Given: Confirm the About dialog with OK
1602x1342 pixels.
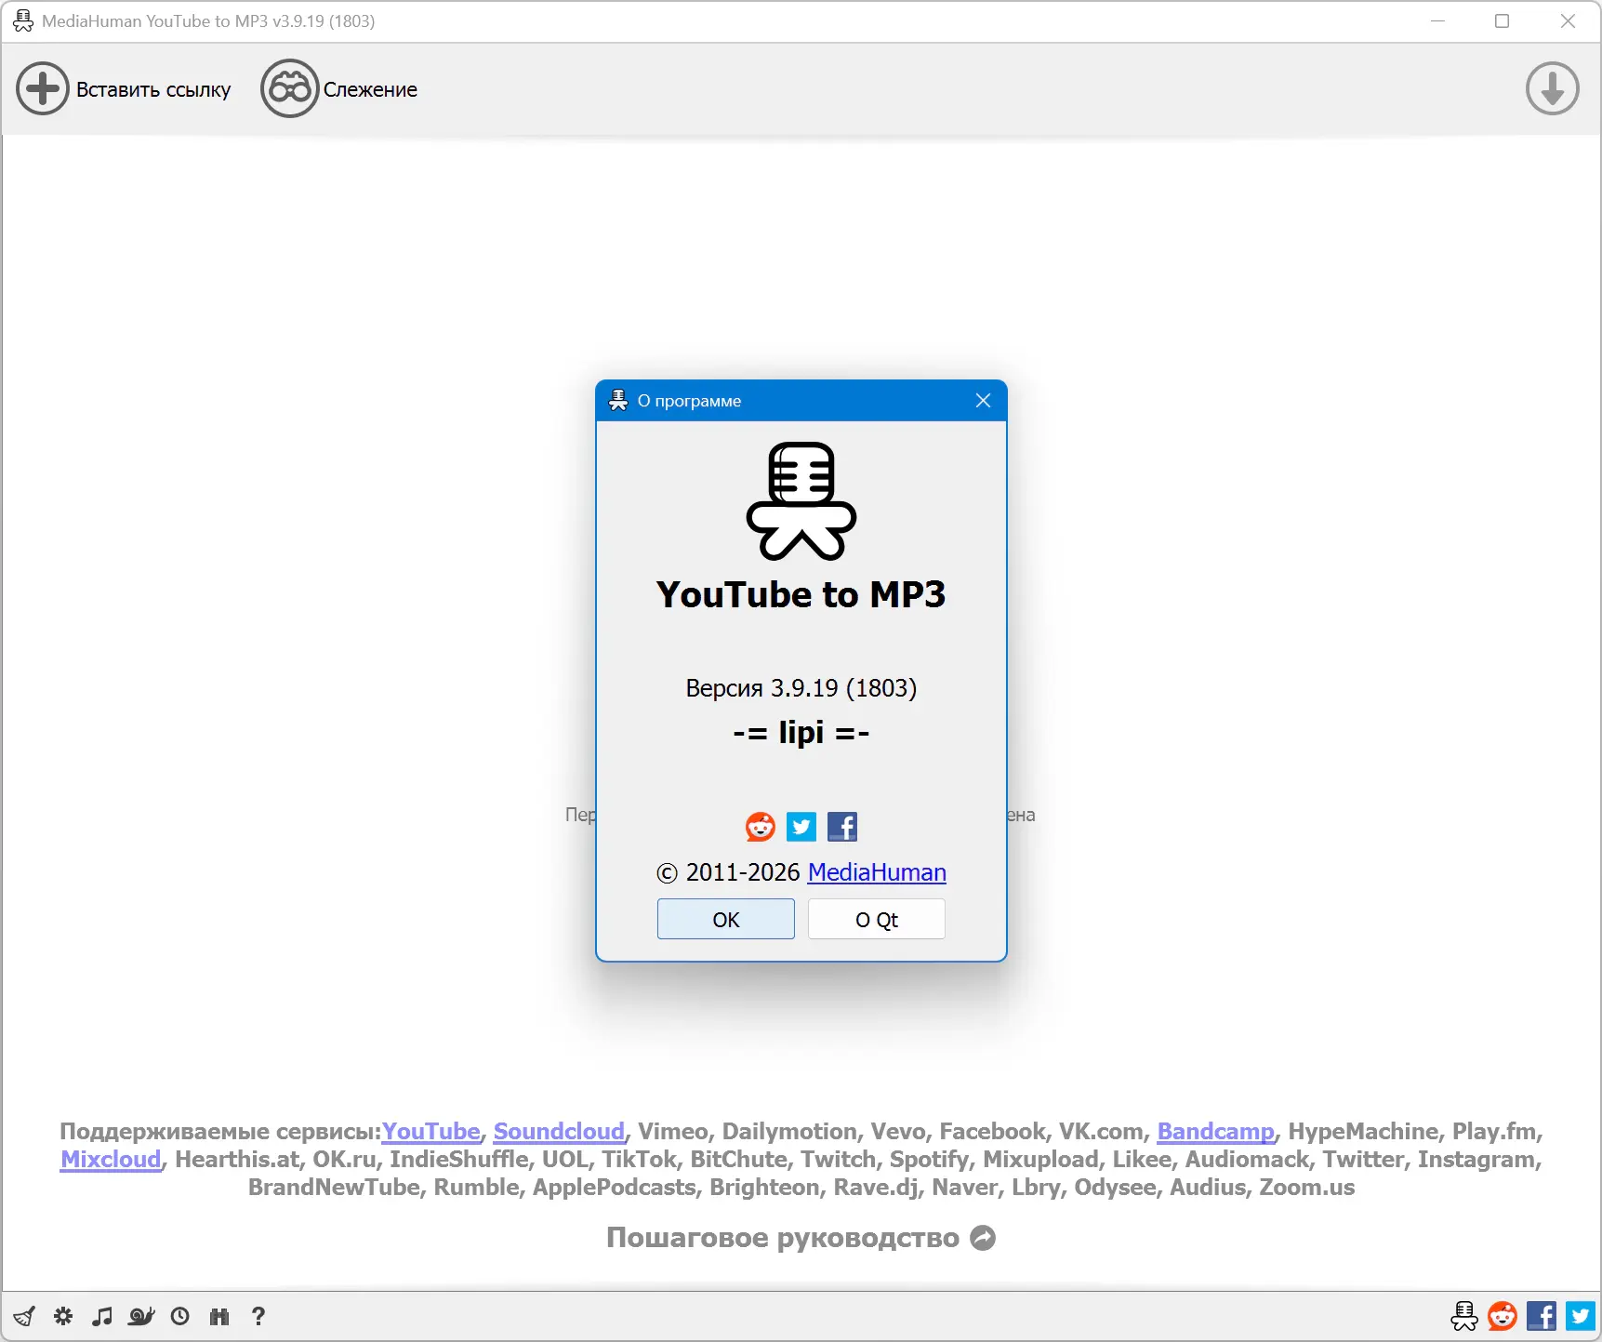Looking at the screenshot, I should 726,920.
